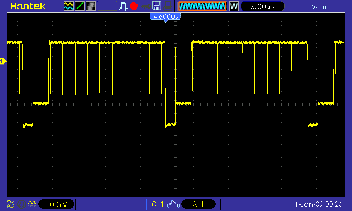Click the trigger edge slope icon

[173, 204]
